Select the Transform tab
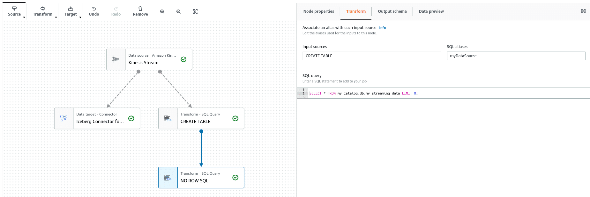This screenshot has width=590, height=197. (356, 11)
